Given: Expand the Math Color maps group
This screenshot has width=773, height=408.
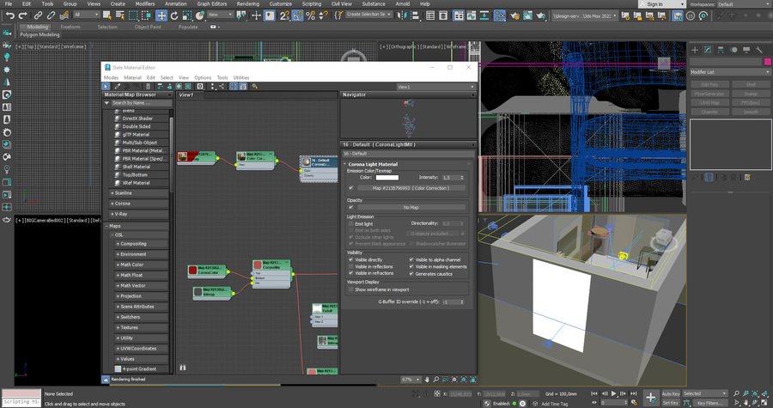Looking at the screenshot, I should [x=131, y=265].
